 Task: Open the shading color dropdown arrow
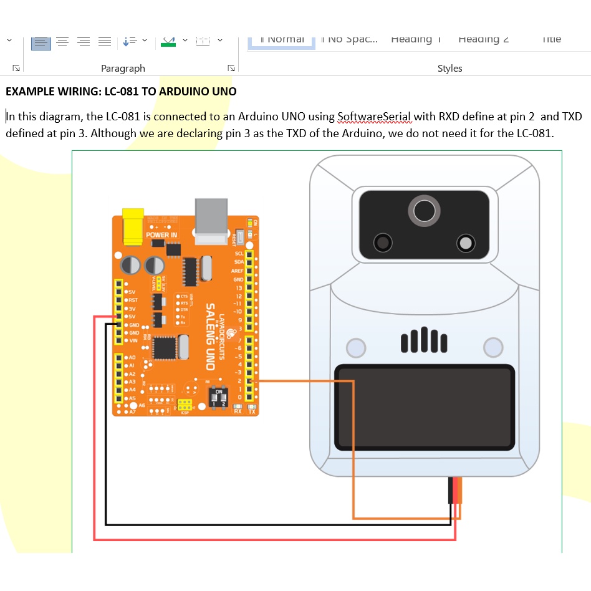(x=185, y=41)
